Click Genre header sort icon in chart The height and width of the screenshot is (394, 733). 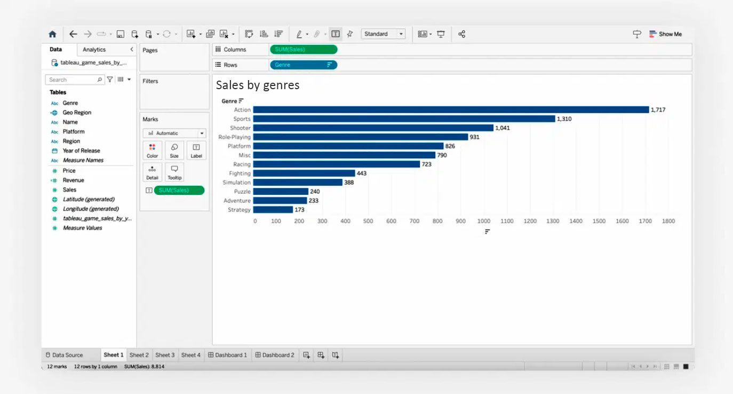(241, 101)
